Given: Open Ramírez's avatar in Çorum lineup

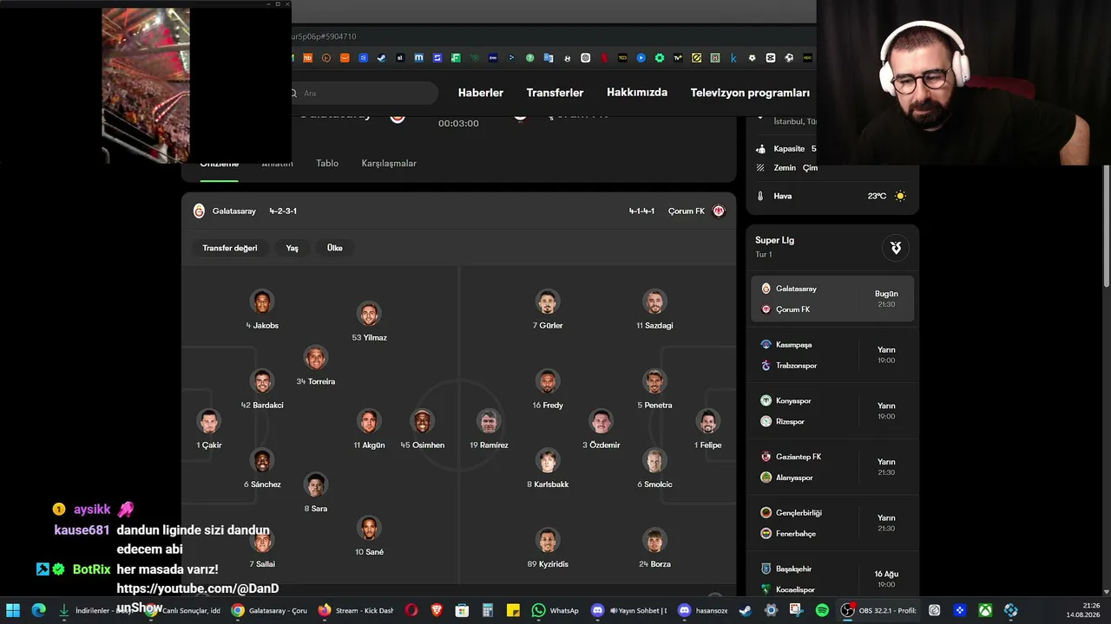Looking at the screenshot, I should [x=489, y=421].
